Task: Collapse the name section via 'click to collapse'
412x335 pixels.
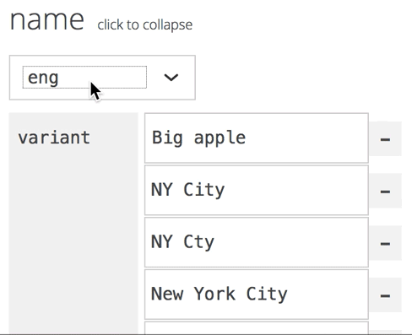Action: coord(145,24)
